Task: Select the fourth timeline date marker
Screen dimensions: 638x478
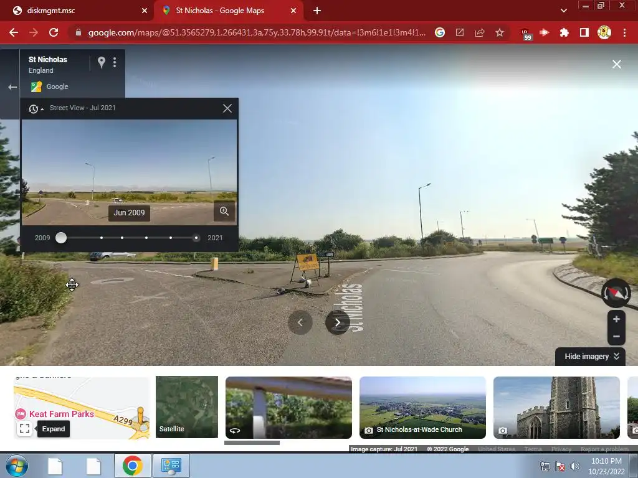Action: click(x=146, y=238)
